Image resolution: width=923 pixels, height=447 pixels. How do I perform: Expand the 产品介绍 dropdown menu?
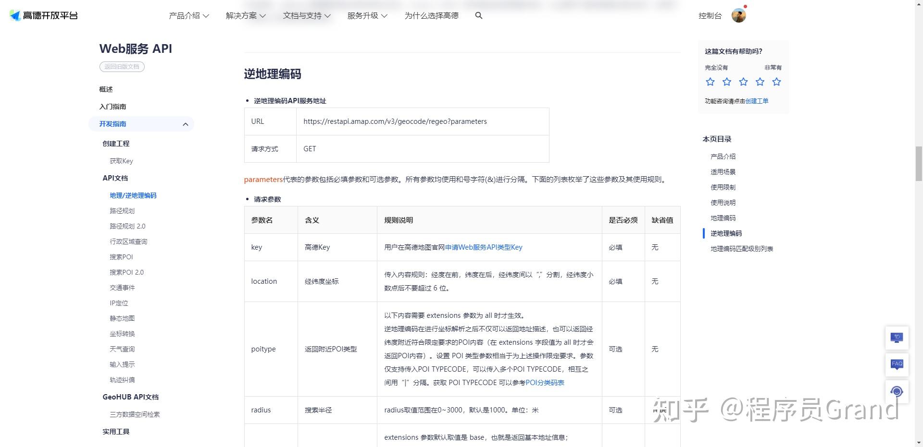click(x=188, y=15)
